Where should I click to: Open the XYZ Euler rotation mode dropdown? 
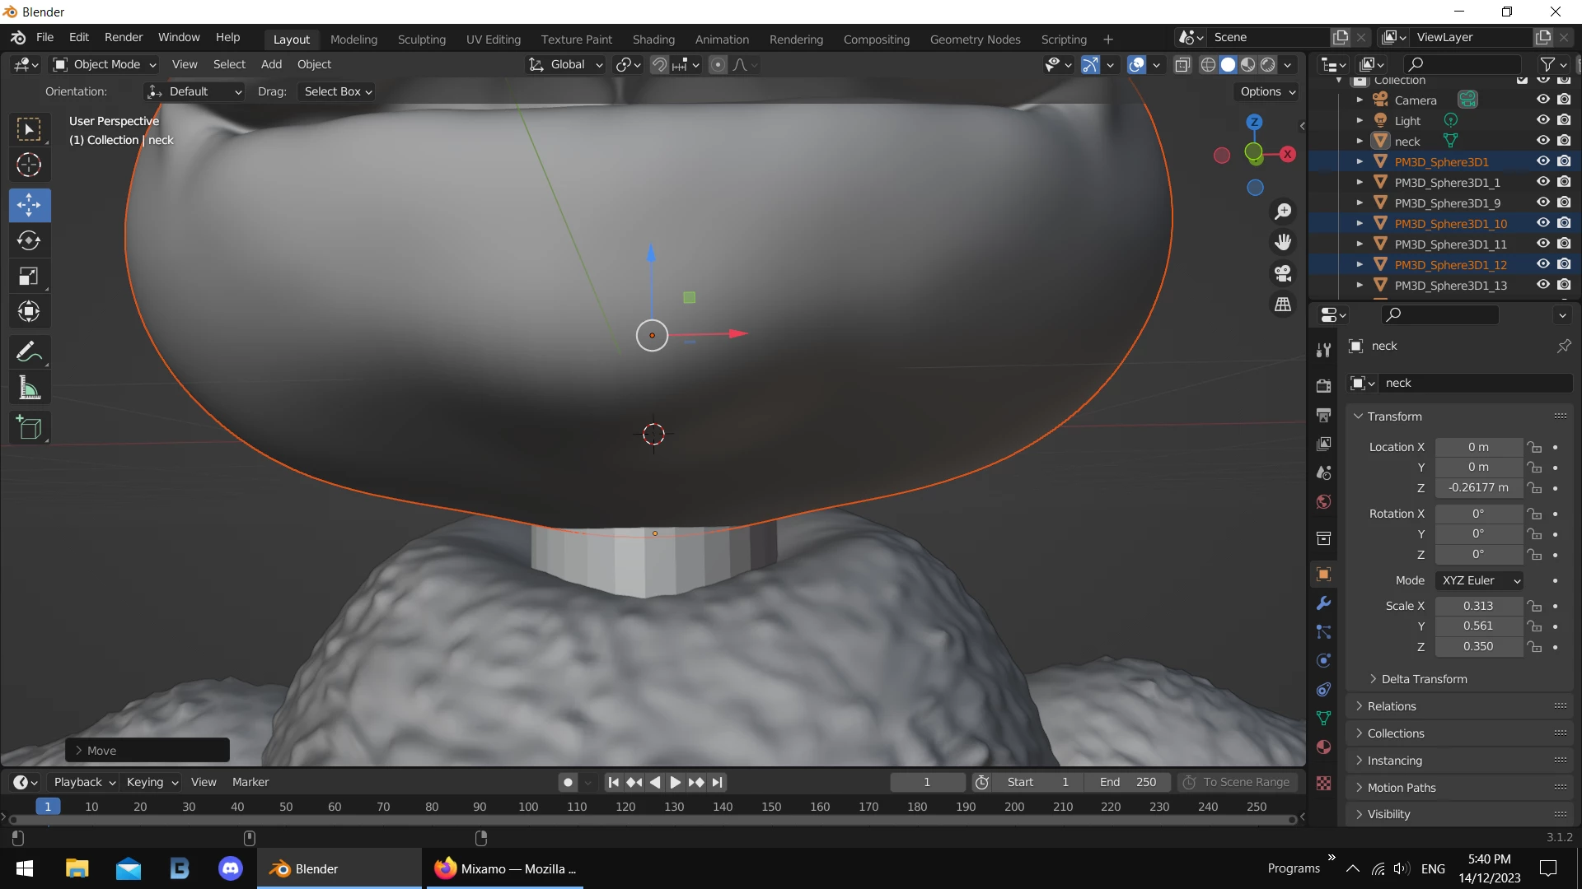pos(1481,580)
